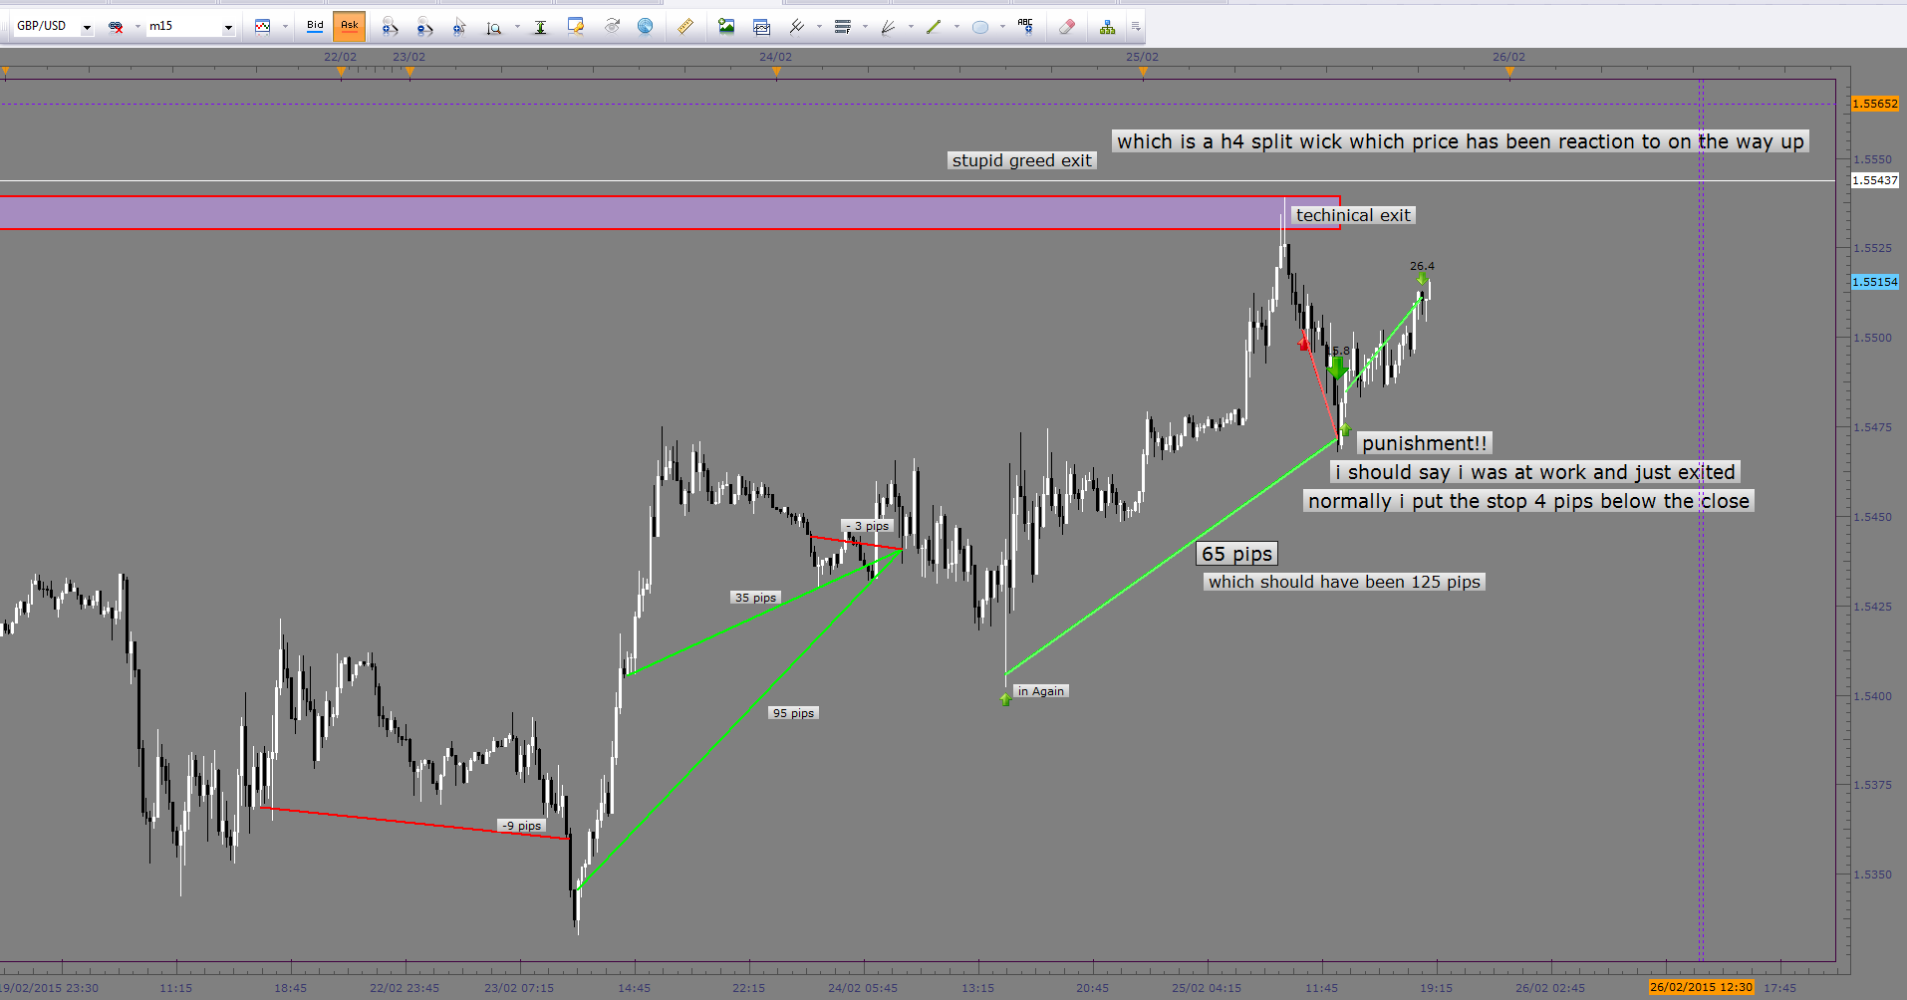1907x1000 pixels.
Task: Expand the chain link options arrow
Action: point(137,27)
